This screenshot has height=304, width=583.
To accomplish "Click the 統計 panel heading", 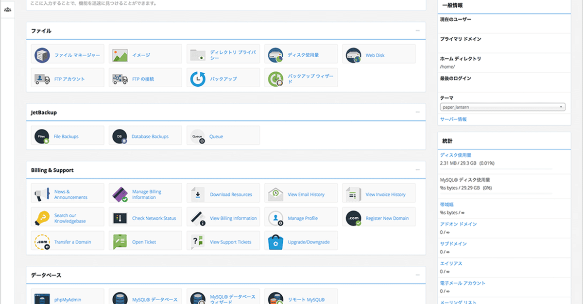I will coord(447,141).
